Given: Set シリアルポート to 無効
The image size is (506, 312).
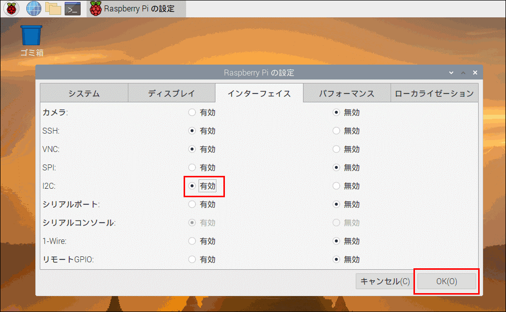Looking at the screenshot, I should click(336, 204).
